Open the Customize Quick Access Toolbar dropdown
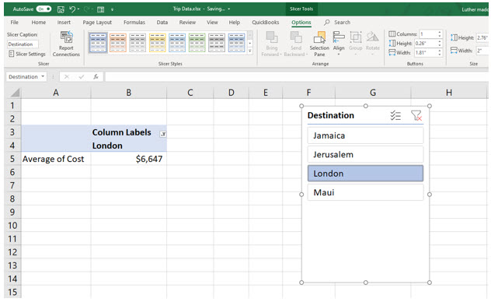Image resolution: width=491 pixels, height=302 pixels. [x=112, y=9]
